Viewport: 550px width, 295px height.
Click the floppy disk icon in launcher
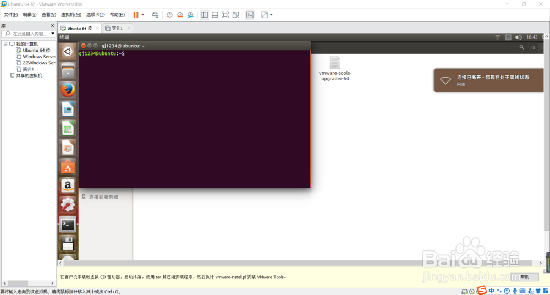pos(68,243)
